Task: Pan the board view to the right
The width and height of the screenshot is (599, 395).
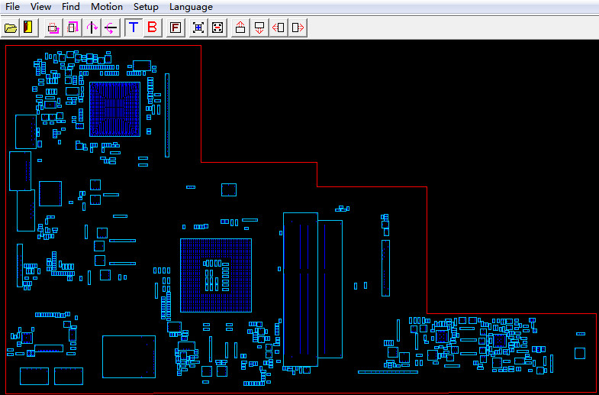Action: click(x=298, y=28)
